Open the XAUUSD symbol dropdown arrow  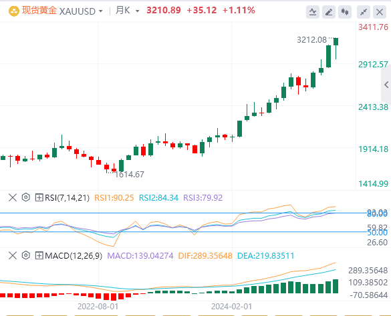(x=101, y=11)
